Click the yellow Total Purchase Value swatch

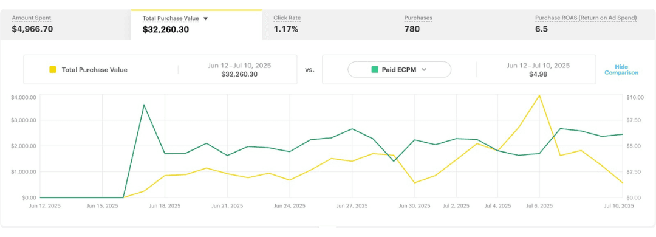point(53,69)
